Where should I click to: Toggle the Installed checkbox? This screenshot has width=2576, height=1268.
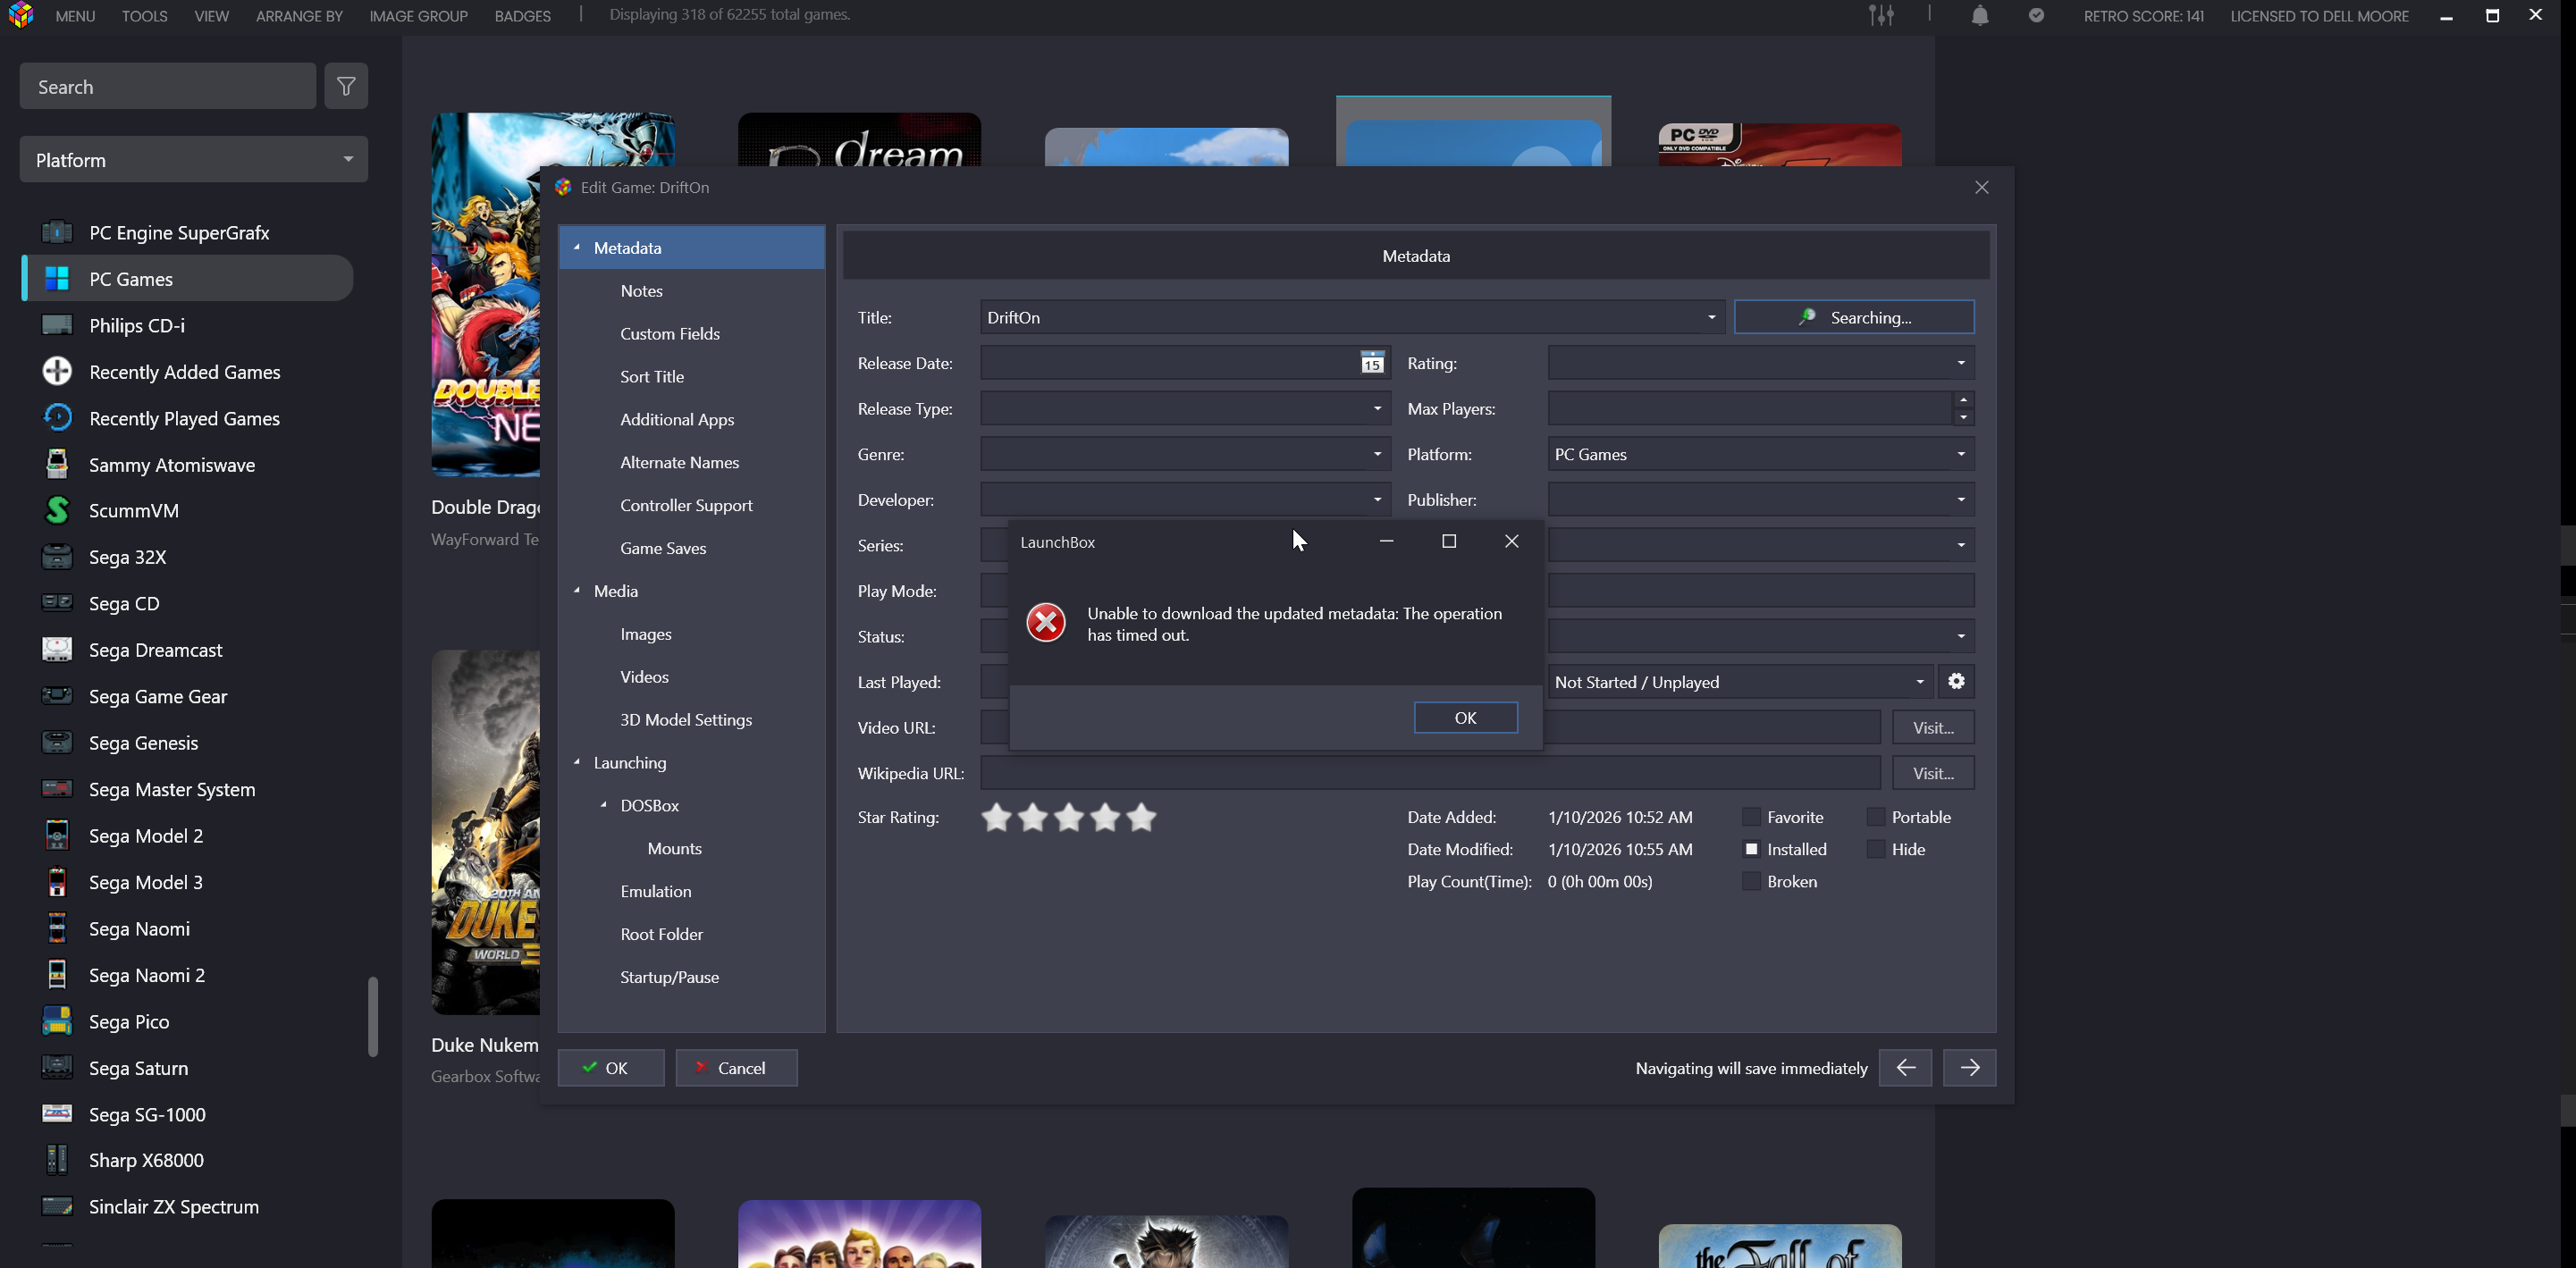(1751, 850)
